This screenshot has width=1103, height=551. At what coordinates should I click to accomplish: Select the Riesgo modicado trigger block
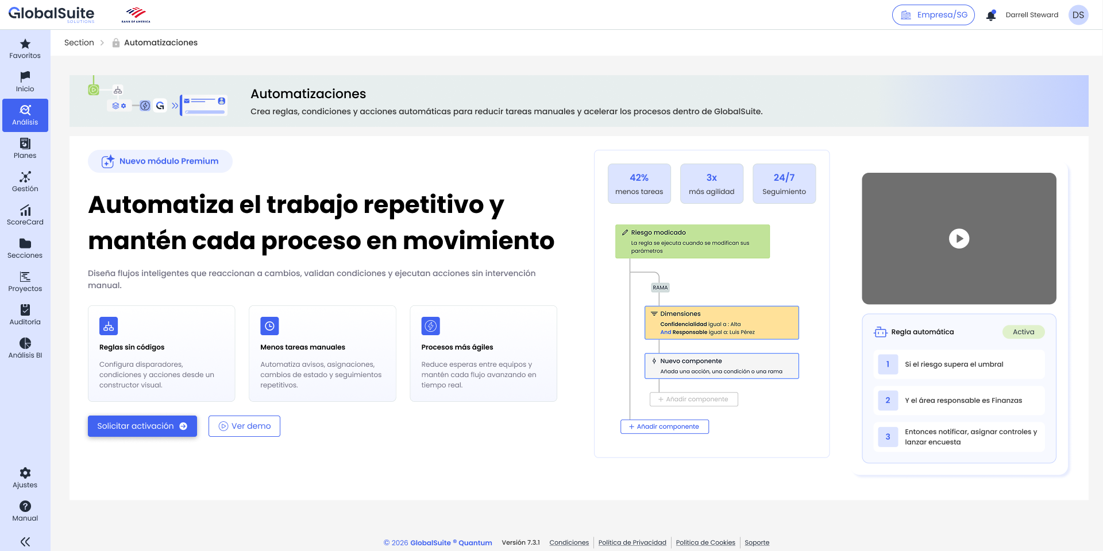coord(692,241)
